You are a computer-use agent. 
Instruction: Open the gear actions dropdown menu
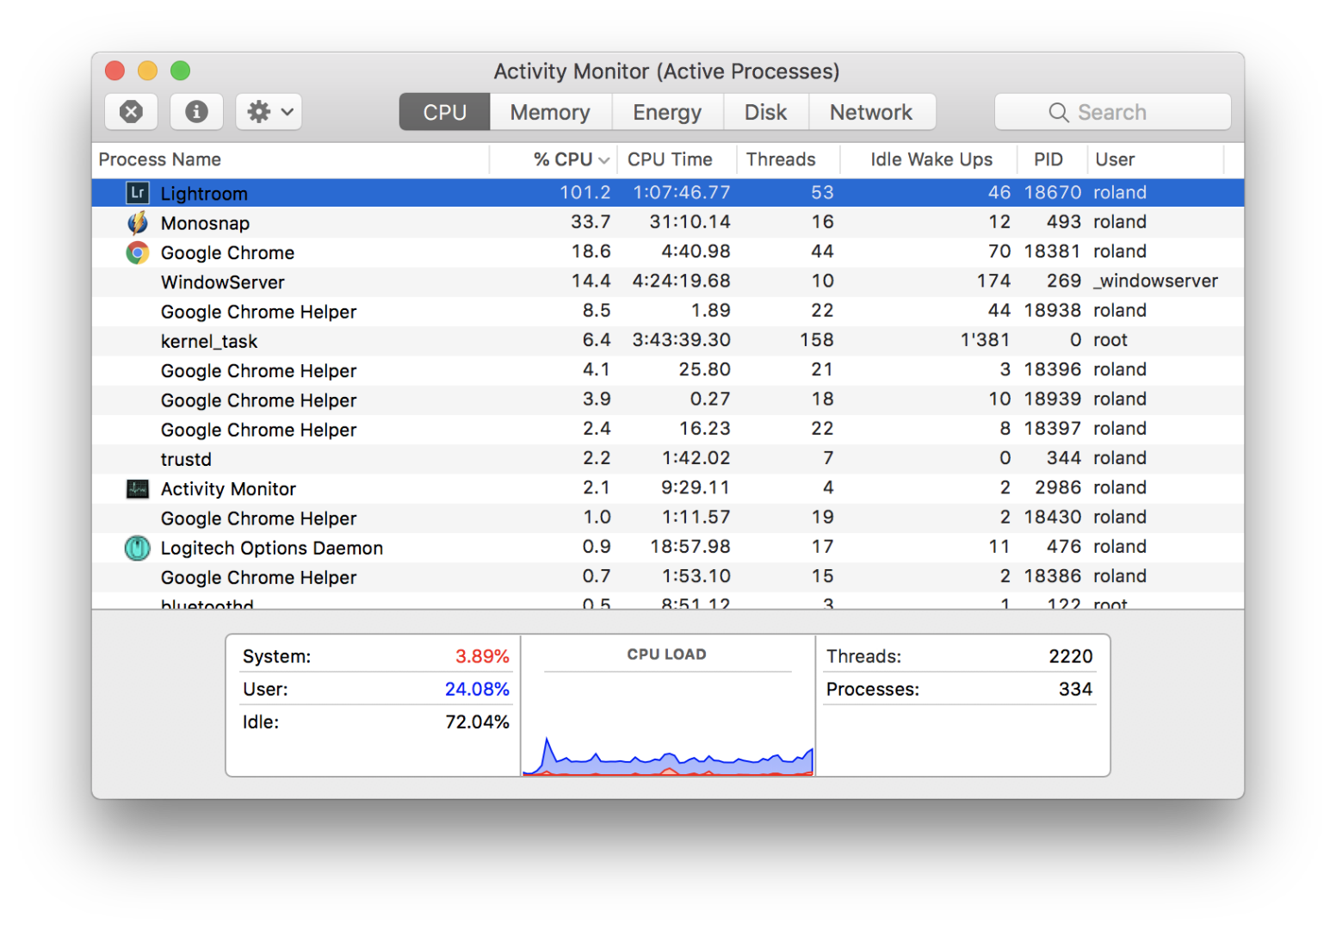coord(269,112)
